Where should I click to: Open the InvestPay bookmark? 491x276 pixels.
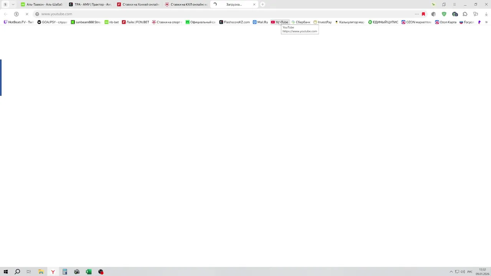322,22
